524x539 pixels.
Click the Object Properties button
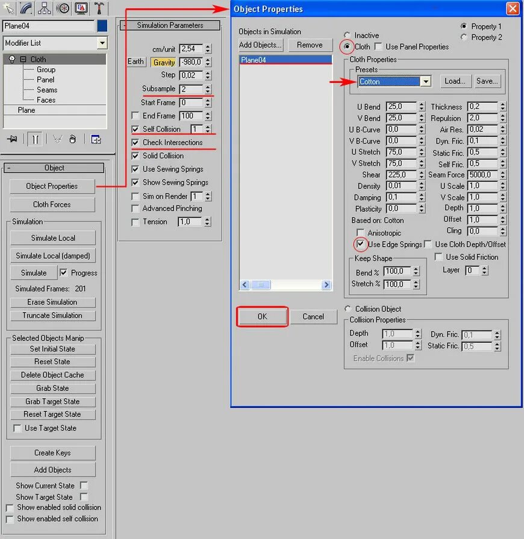point(52,186)
